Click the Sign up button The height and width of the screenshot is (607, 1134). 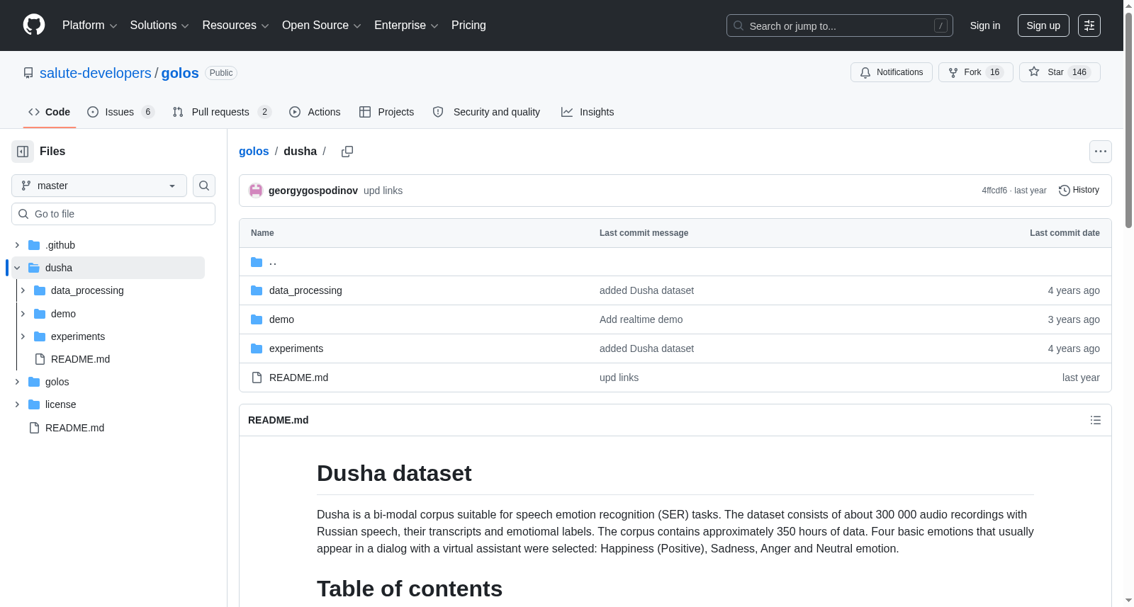click(1043, 25)
